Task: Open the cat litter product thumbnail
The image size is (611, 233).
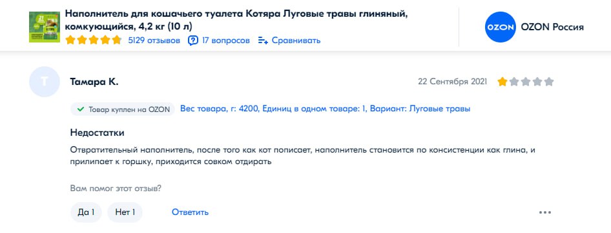Action: [x=45, y=27]
